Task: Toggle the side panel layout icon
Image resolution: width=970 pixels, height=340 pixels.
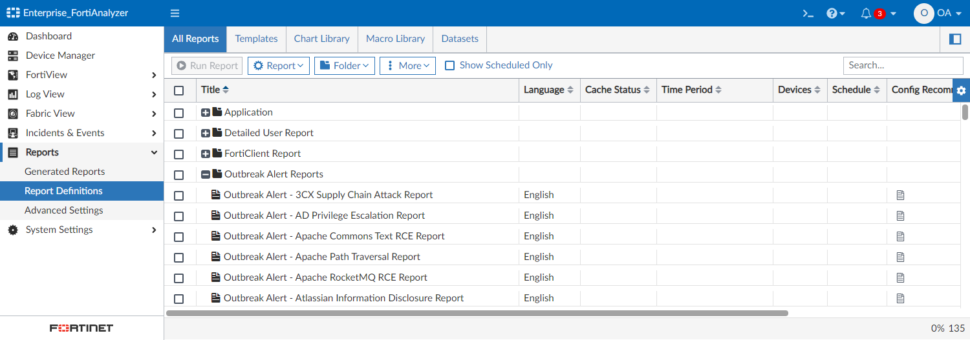Action: pos(954,39)
